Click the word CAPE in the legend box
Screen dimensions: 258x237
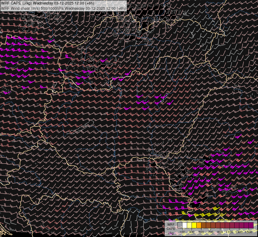tap(171, 229)
